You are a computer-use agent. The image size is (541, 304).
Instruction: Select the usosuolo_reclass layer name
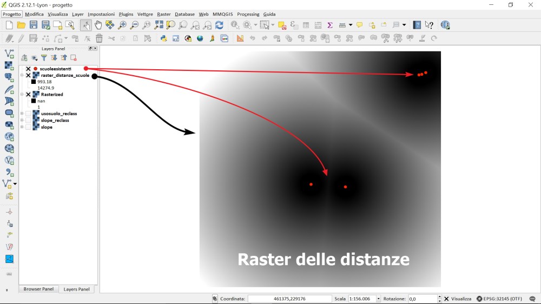[x=59, y=114]
